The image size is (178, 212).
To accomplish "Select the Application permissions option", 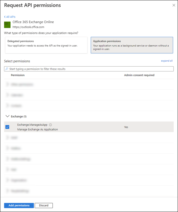I will pyautogui.click(x=132, y=45).
